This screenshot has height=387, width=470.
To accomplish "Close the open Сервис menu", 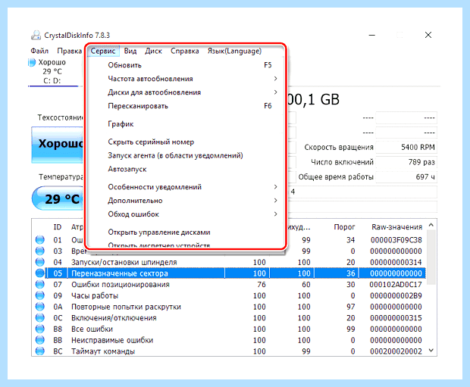I will [x=103, y=51].
